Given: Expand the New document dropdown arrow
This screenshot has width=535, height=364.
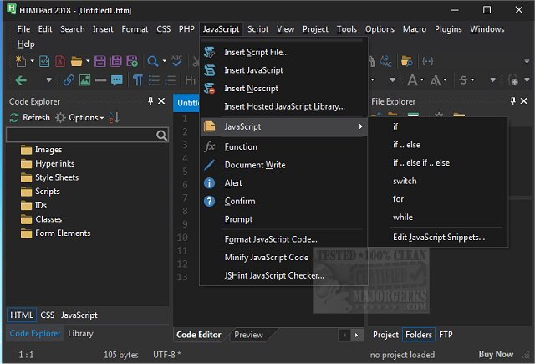Looking at the screenshot, I should click(33, 61).
